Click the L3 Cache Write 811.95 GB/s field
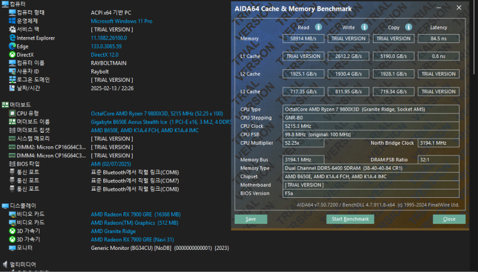This screenshot has width=478, height=272. tap(348, 91)
